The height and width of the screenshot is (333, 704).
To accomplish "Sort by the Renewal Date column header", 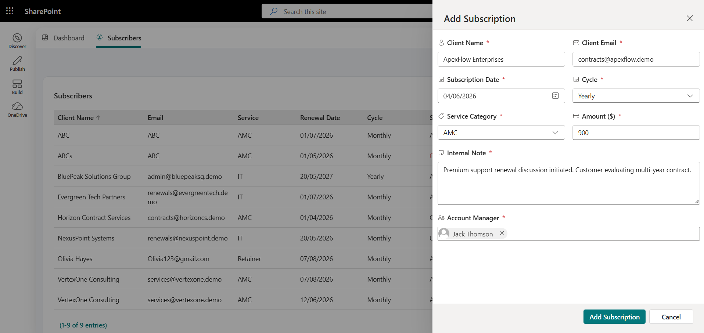I will (x=320, y=117).
